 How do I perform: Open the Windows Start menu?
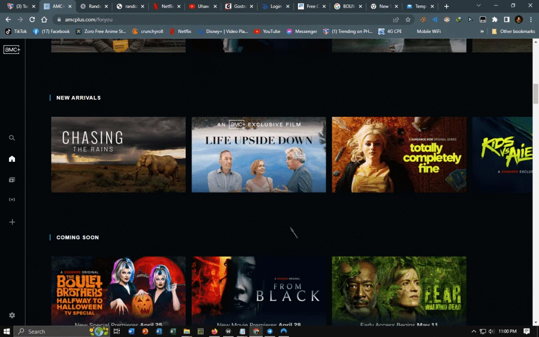coord(6,331)
